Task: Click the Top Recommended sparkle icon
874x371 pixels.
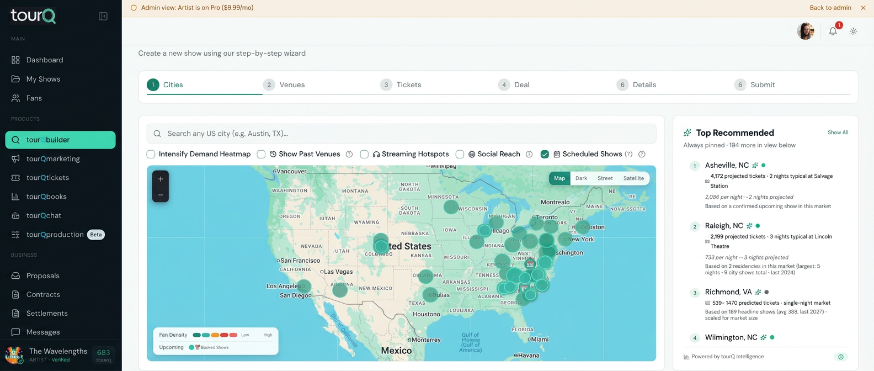Action: click(688, 132)
